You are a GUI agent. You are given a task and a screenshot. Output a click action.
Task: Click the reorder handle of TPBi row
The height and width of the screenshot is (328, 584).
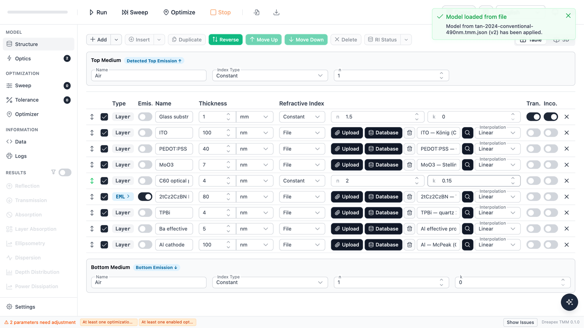[x=92, y=213]
